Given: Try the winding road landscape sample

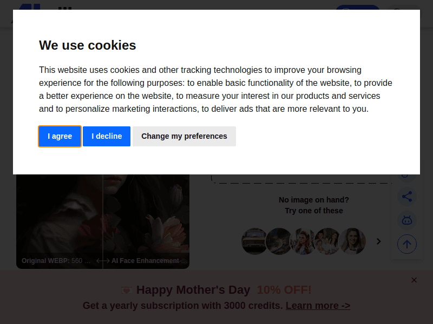Looking at the screenshot, I should coord(278,241).
